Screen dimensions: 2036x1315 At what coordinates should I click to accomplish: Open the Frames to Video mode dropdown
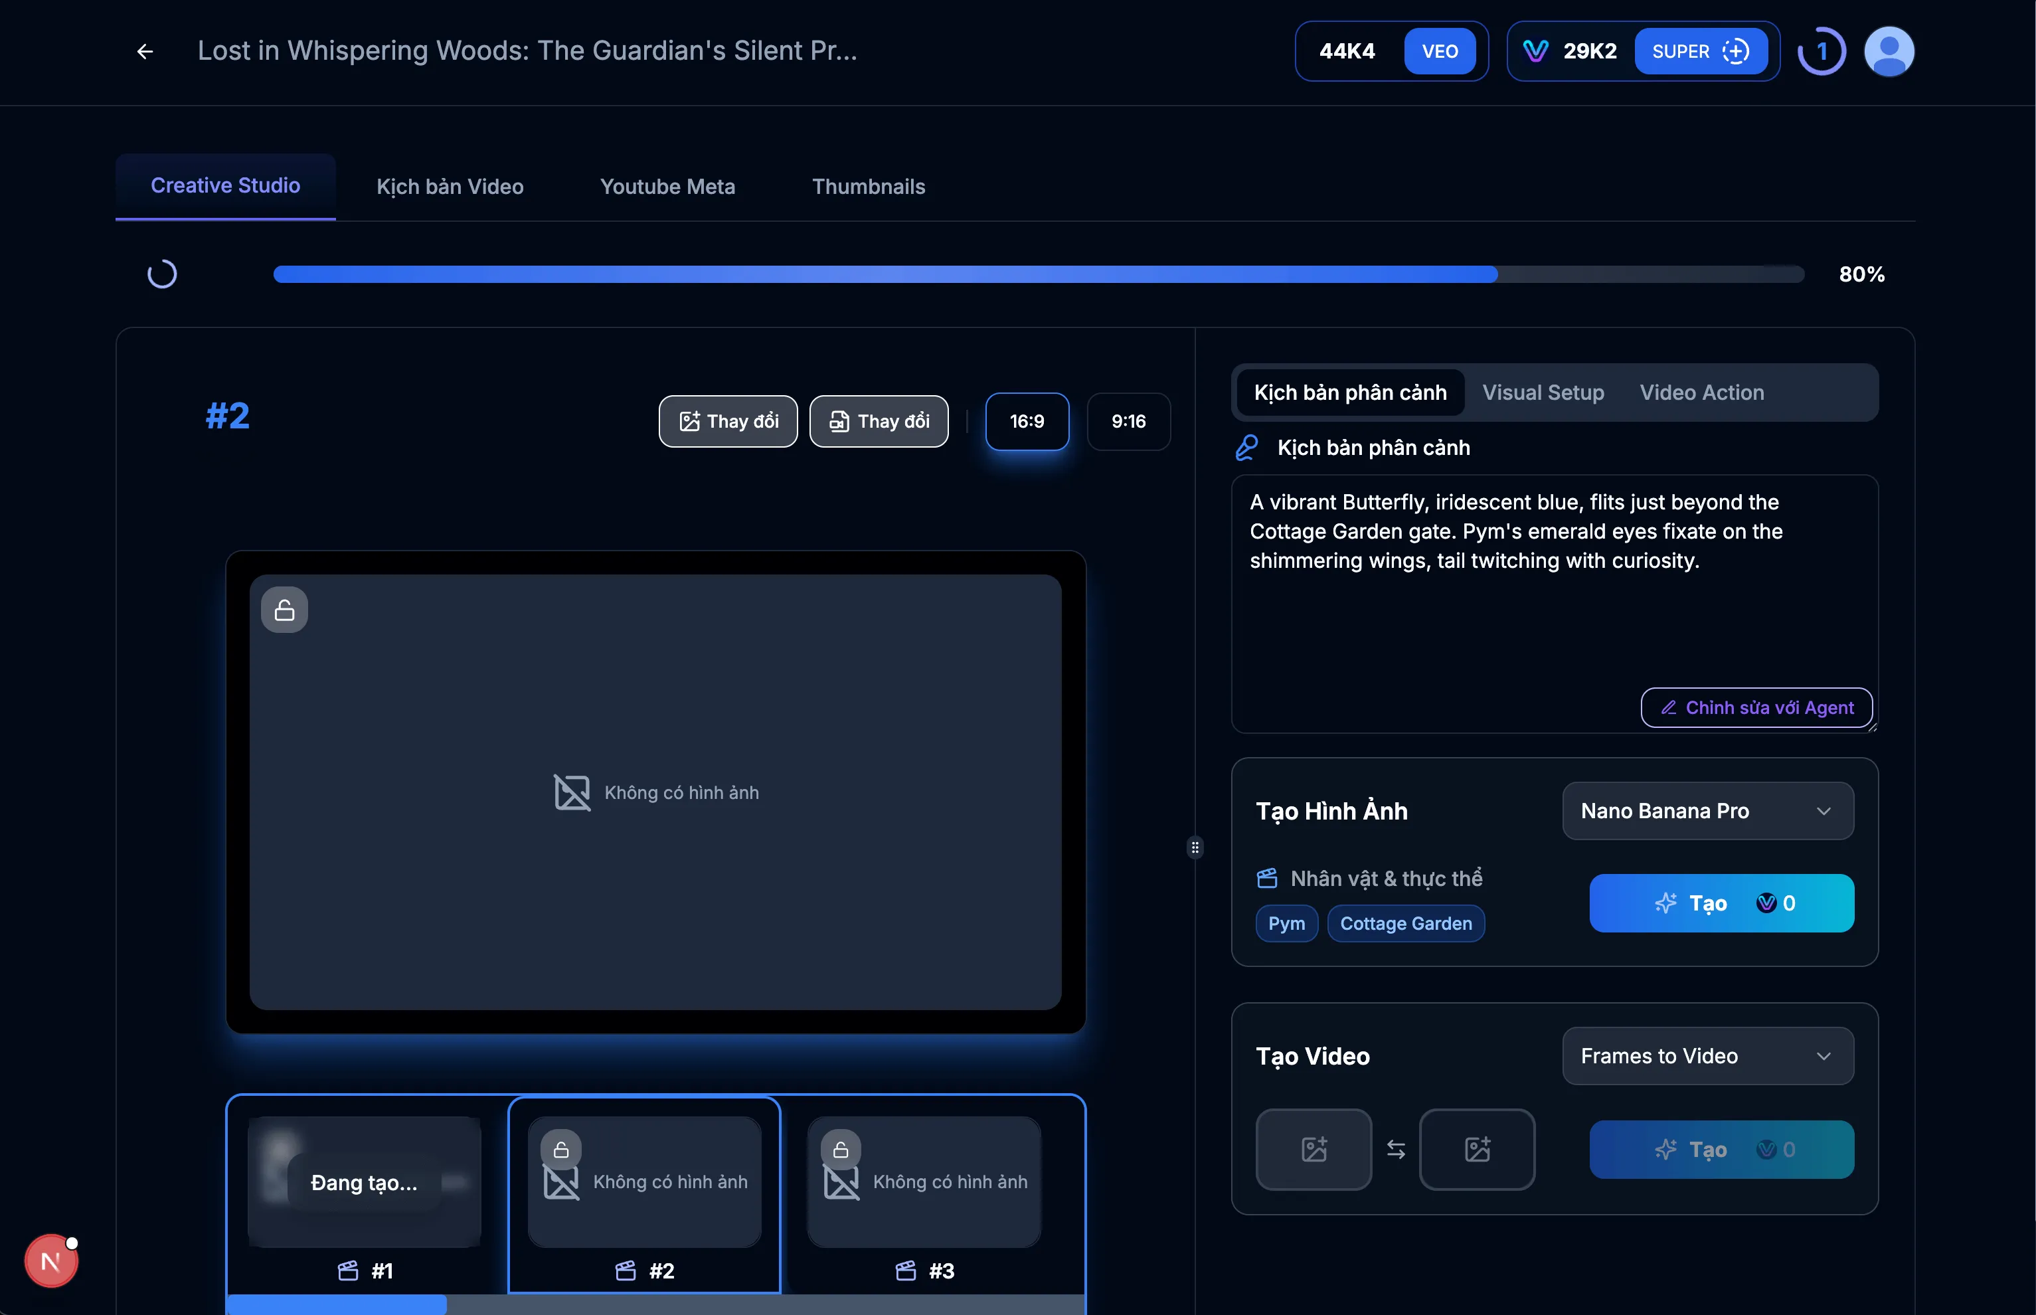point(1707,1056)
